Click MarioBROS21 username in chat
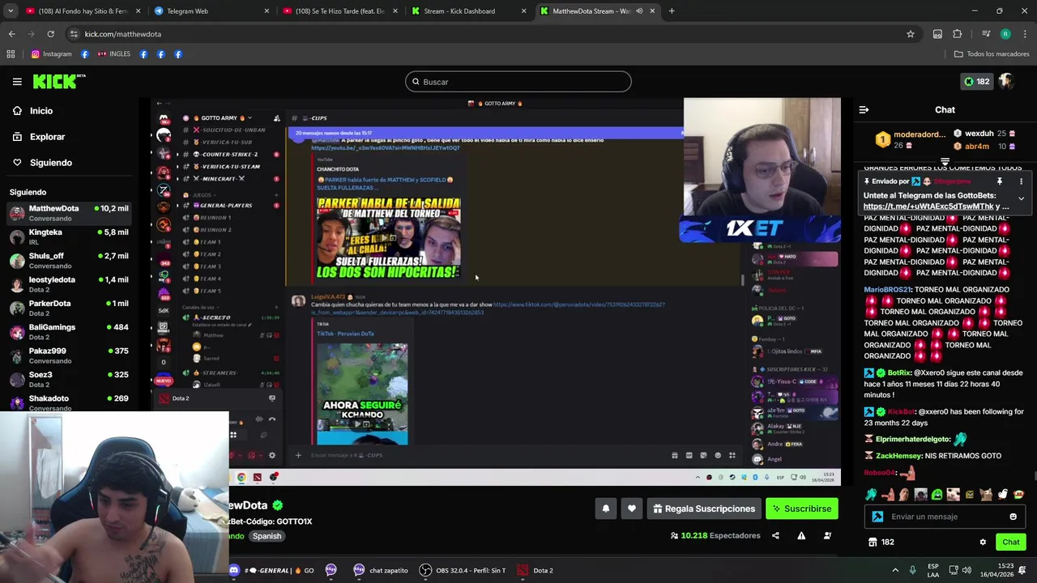The image size is (1037, 583). [888, 289]
